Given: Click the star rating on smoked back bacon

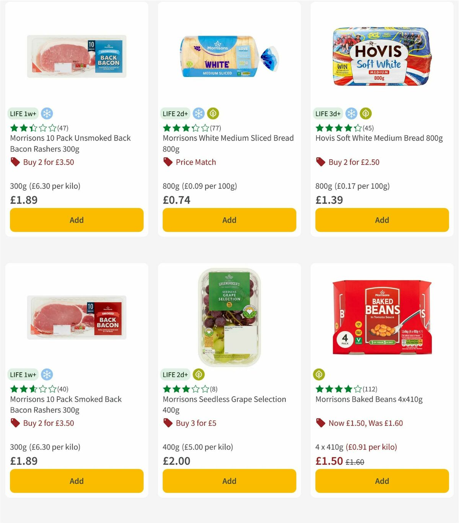Looking at the screenshot, I should click(32, 389).
